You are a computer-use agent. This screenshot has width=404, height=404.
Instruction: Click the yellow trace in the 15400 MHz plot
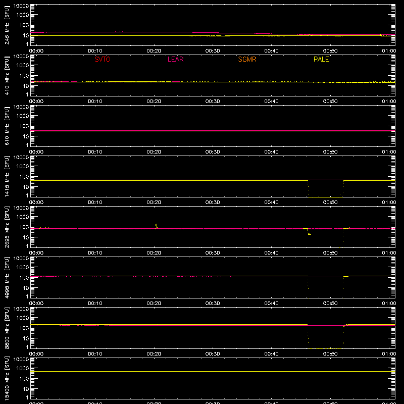coord(213,371)
